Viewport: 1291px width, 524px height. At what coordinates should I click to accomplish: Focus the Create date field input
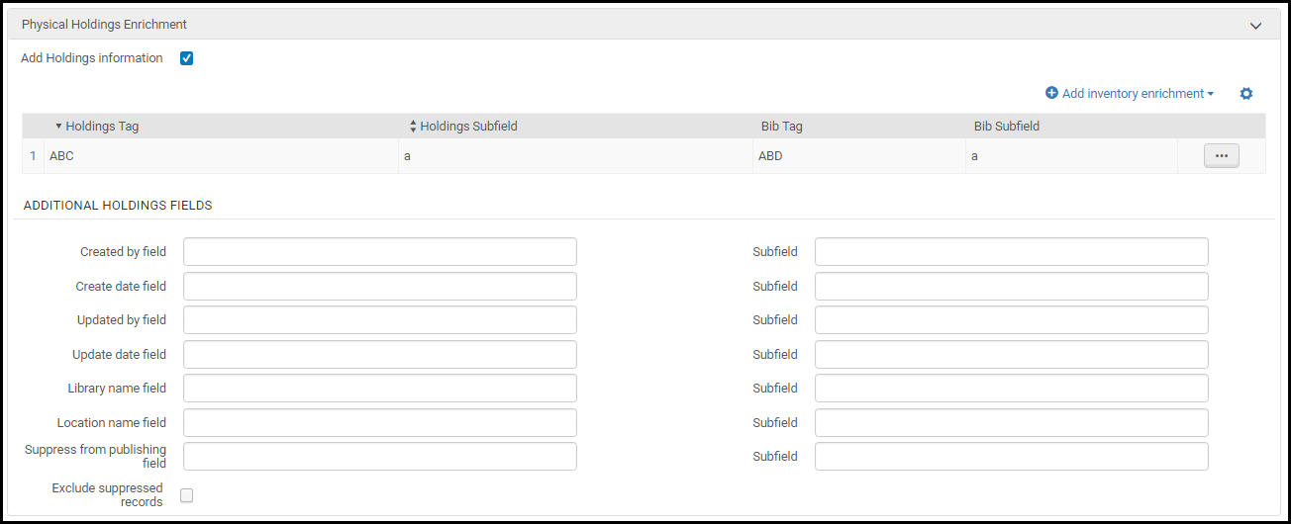pos(379,287)
